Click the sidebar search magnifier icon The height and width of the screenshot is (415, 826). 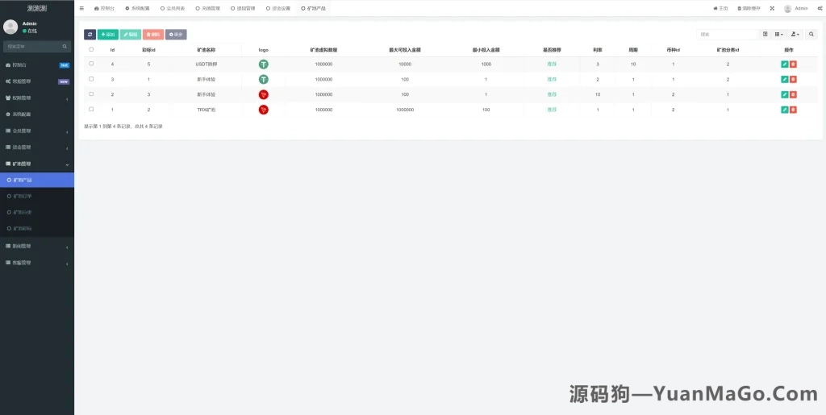(x=65, y=46)
